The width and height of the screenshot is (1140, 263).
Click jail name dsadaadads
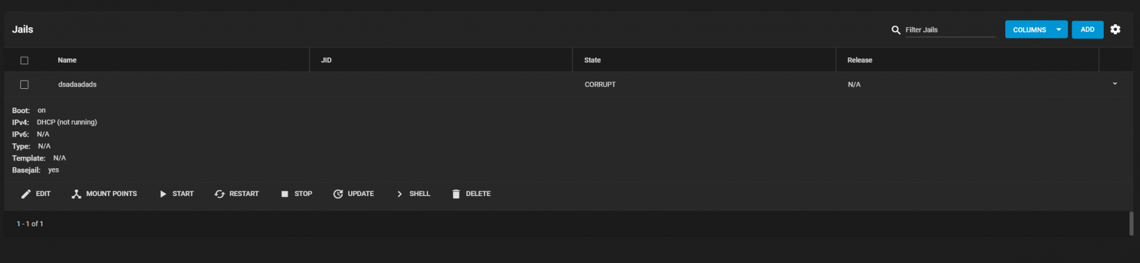tap(77, 85)
